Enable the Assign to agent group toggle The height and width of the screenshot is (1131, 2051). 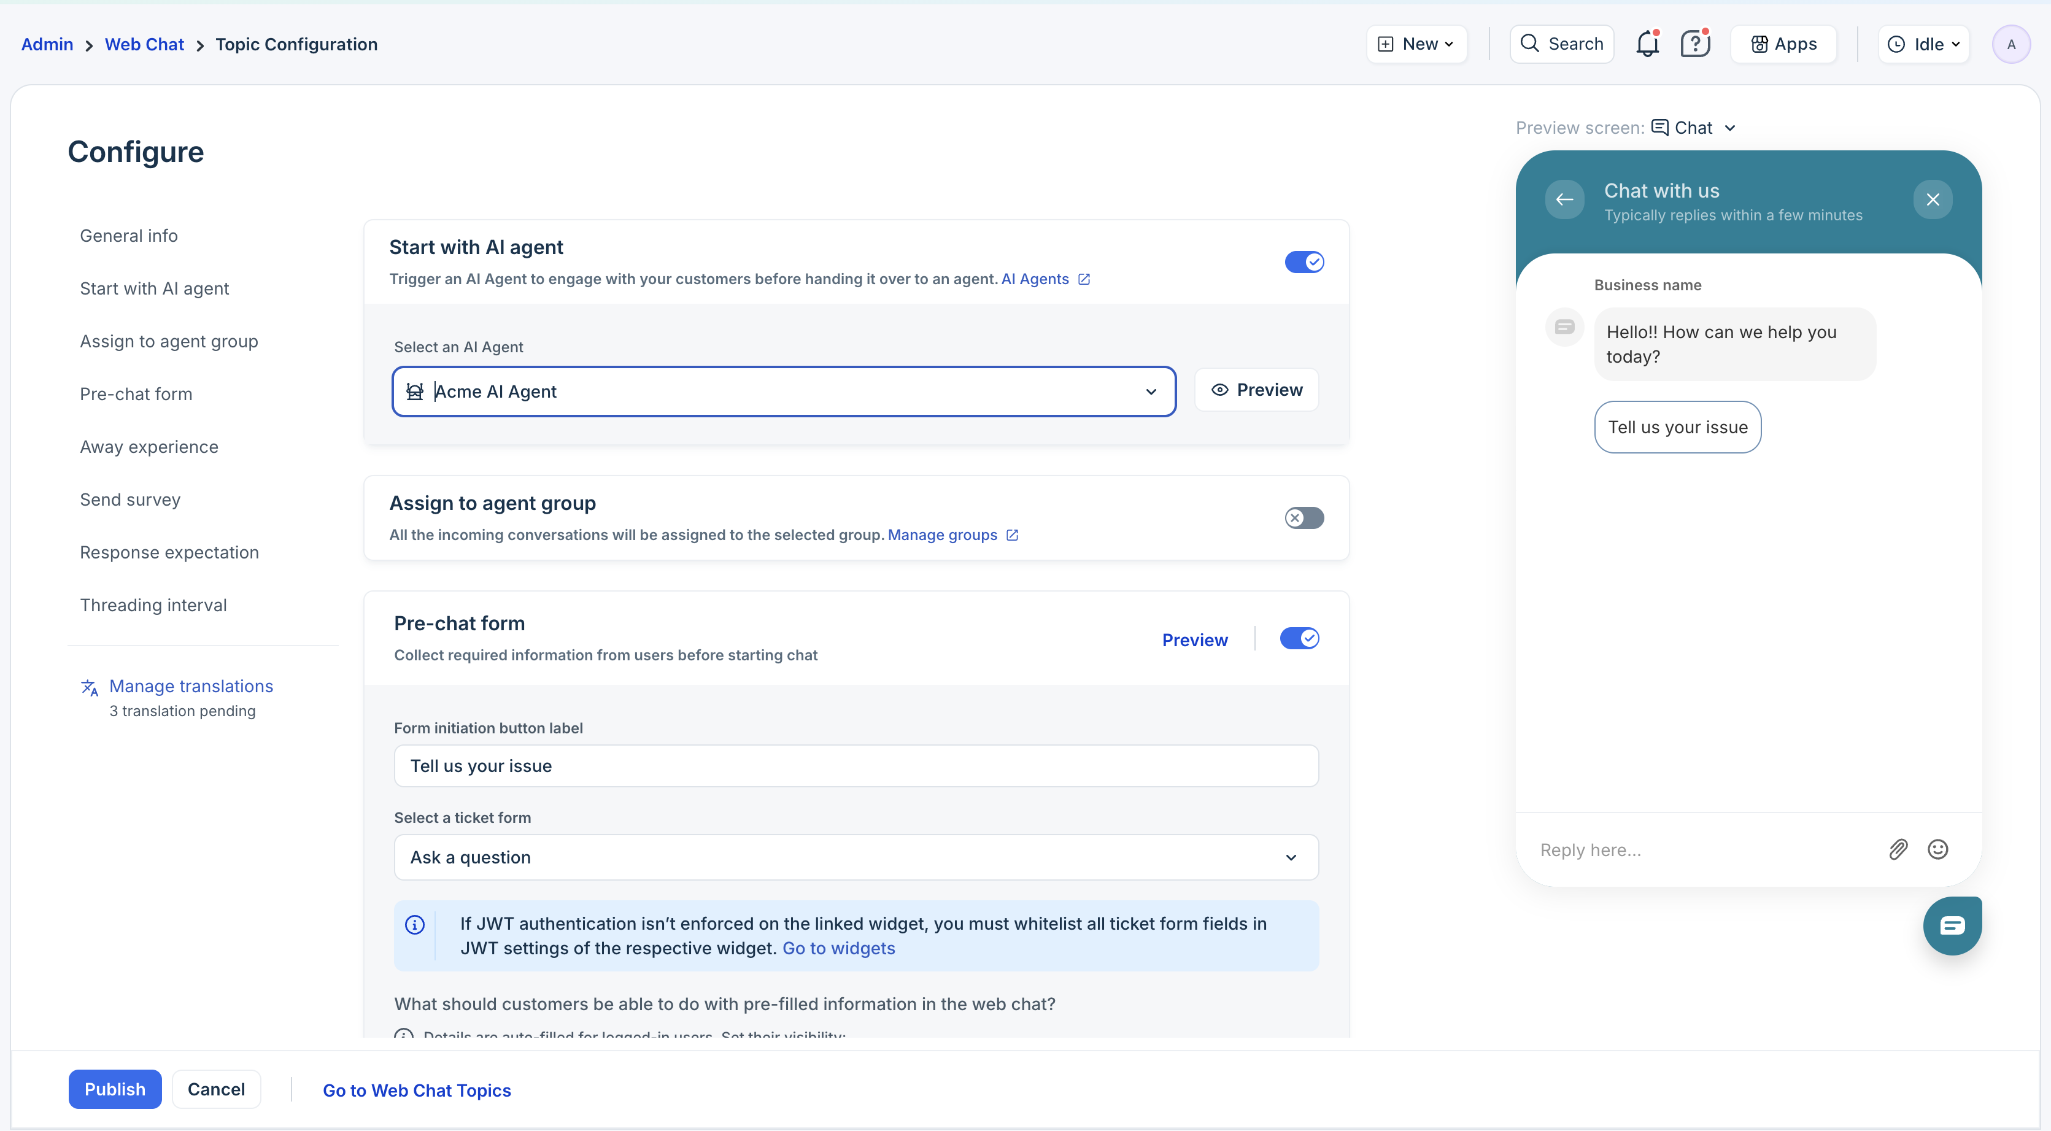click(x=1304, y=518)
